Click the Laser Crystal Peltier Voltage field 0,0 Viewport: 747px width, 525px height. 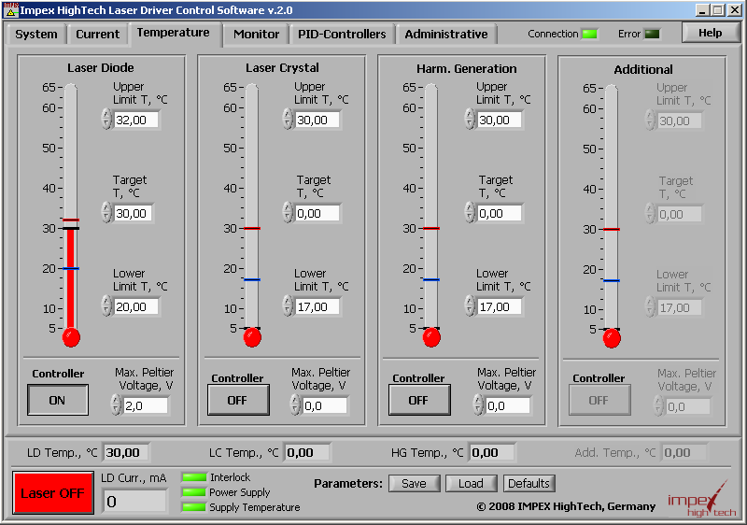[325, 406]
